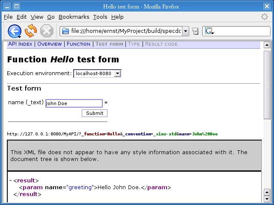274x205 pixels.
Task: Open the File menu
Action: click(8, 17)
